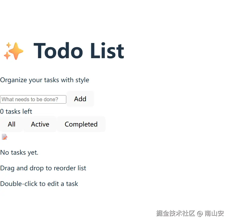
Task: Click the 南山安 author name in watermark
Action: pos(214,213)
